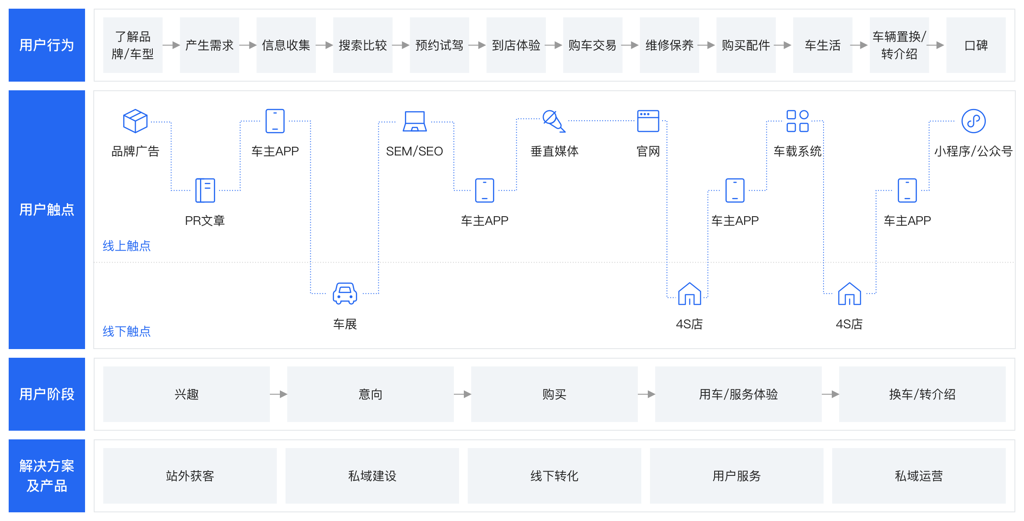Select the 兴趣 stage box
This screenshot has width=1024, height=521.
186,394
